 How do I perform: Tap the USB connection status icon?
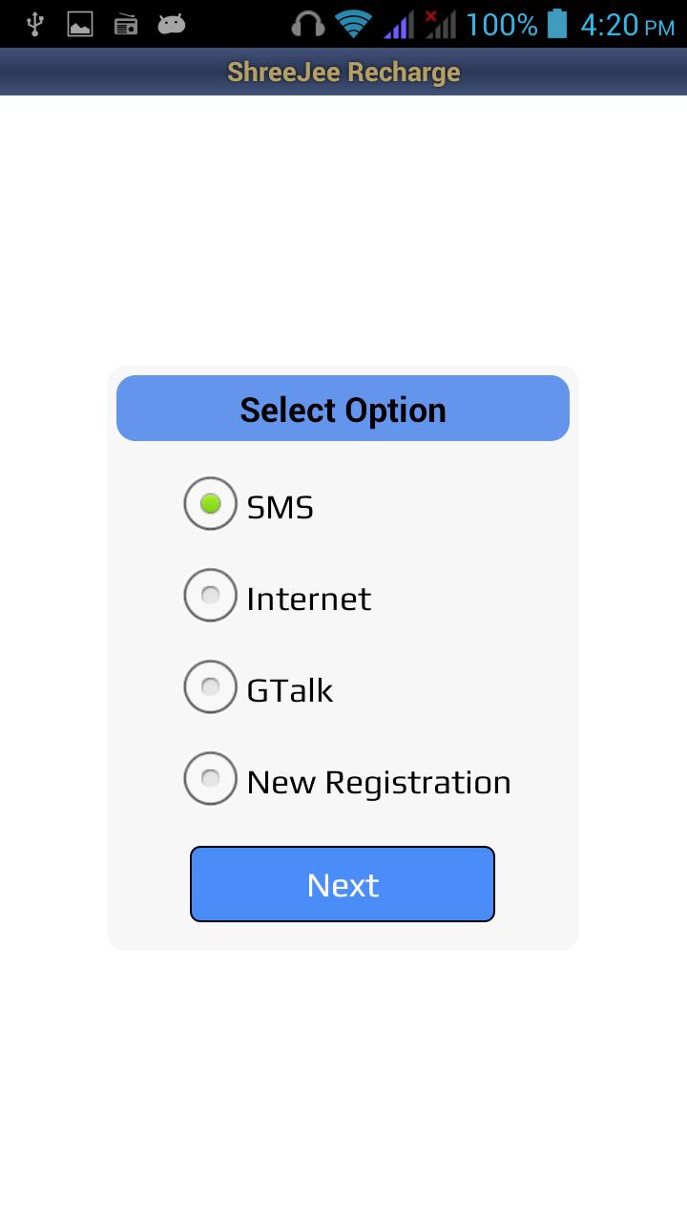pos(35,24)
